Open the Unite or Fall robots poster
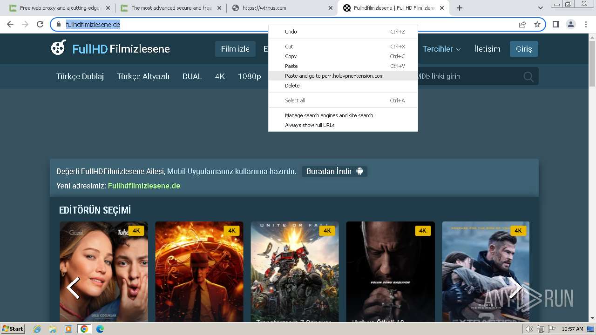Screen dimensions: 596x335 tap(295, 272)
